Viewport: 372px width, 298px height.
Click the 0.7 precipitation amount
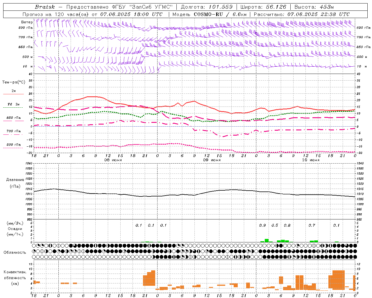click(x=312, y=225)
